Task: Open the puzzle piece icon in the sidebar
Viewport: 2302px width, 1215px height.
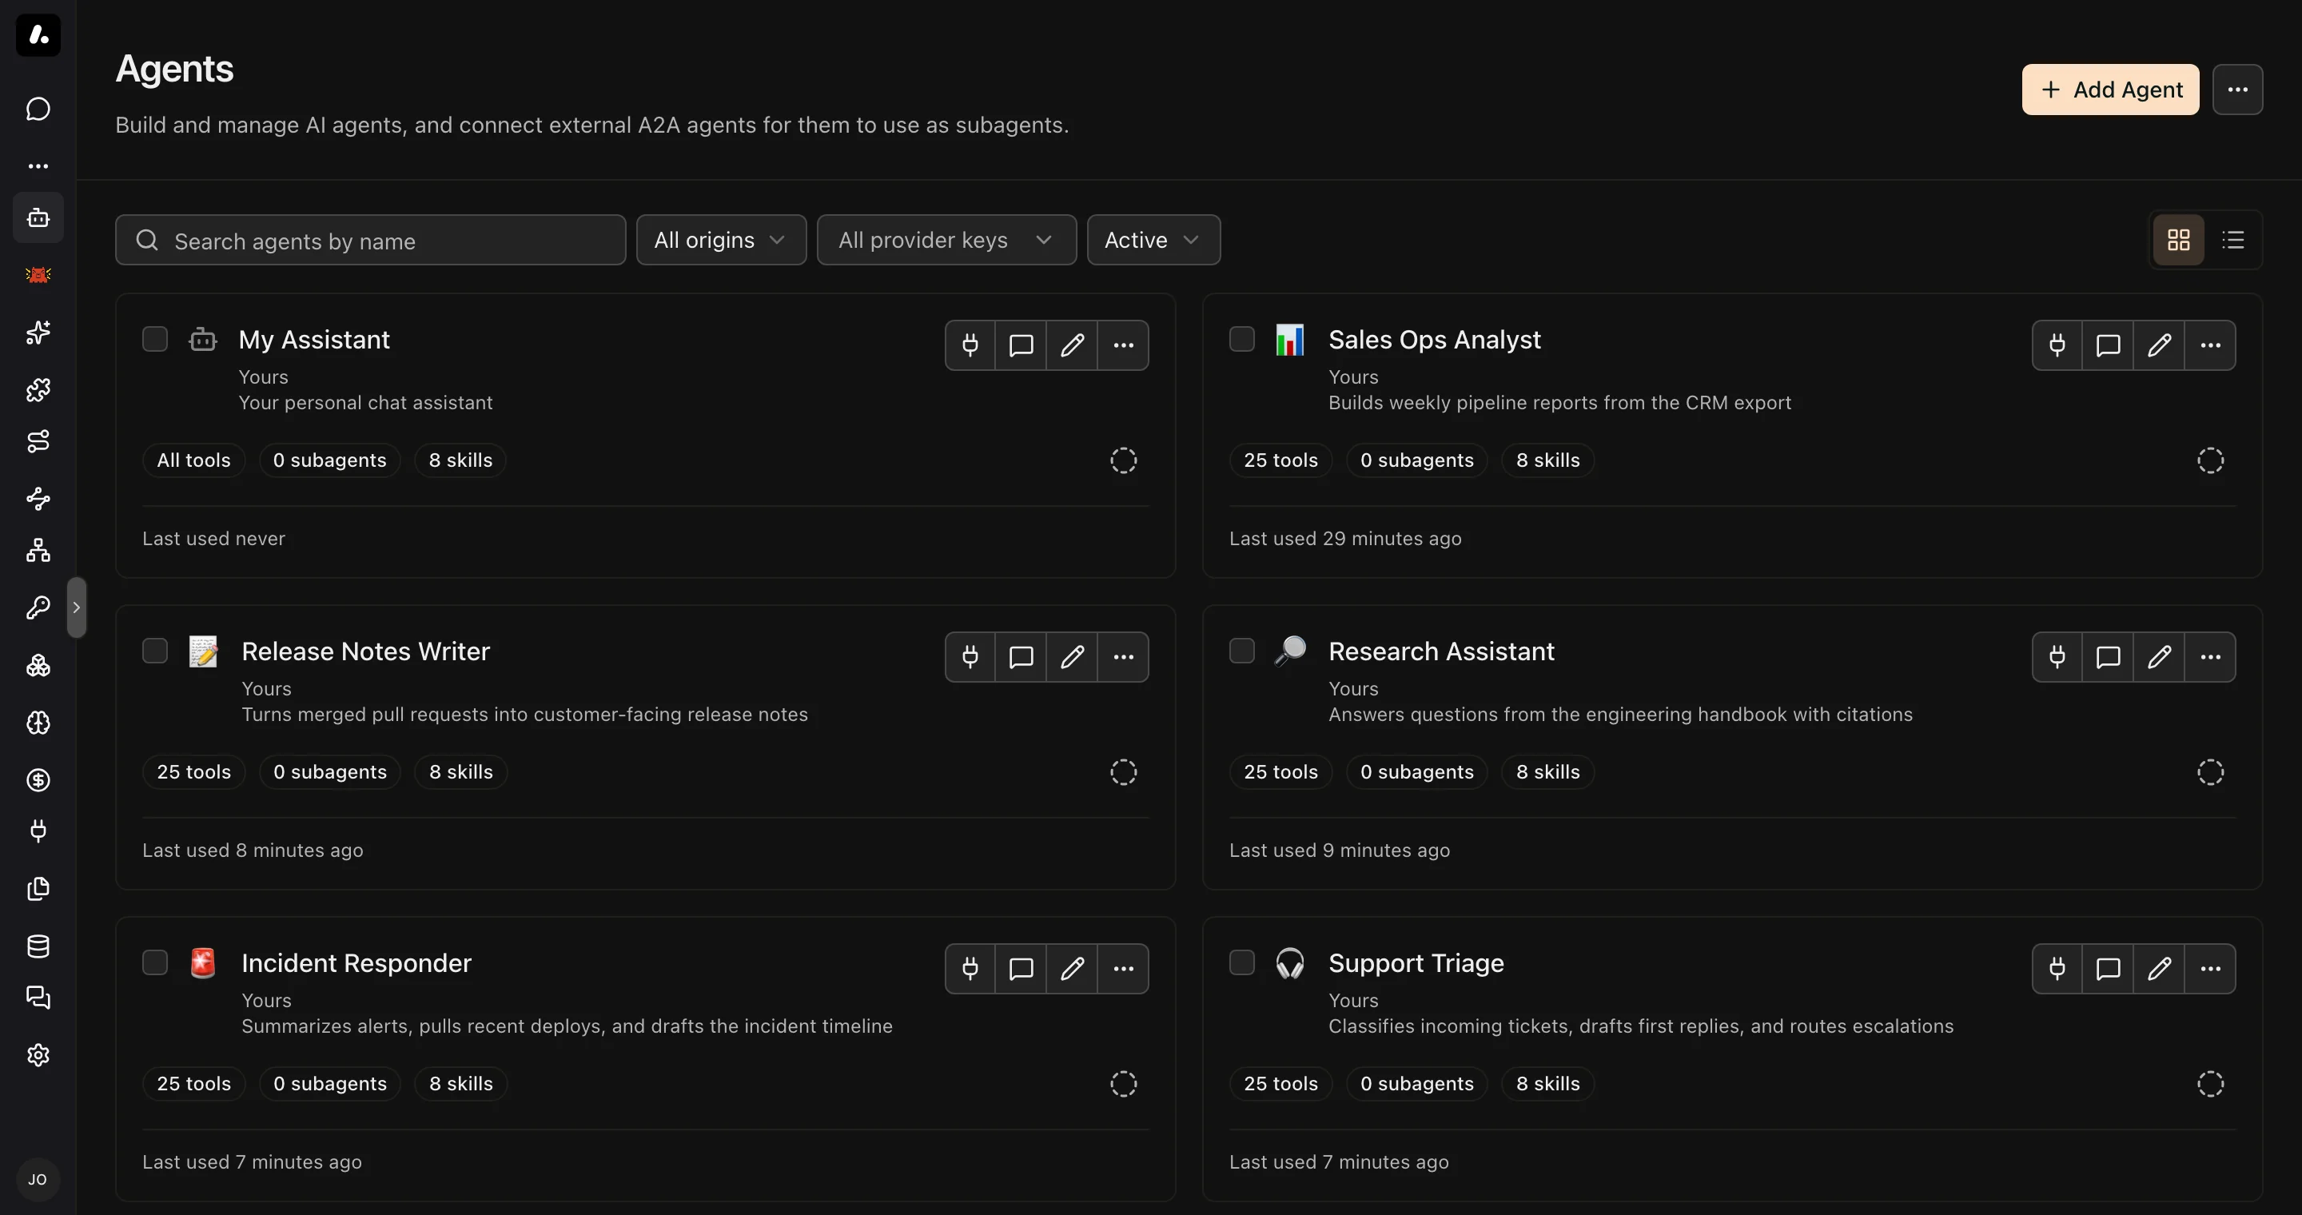Action: click(x=38, y=389)
